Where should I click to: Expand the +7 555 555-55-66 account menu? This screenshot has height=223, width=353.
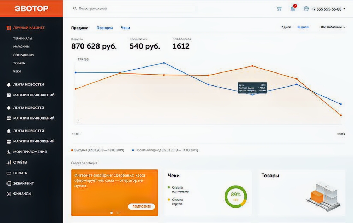coord(328,9)
